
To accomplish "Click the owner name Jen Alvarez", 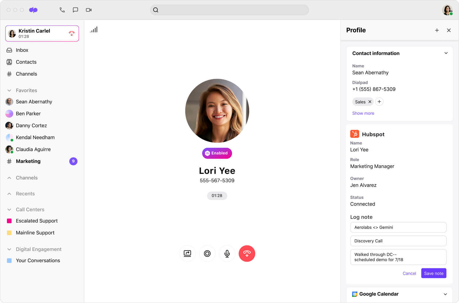I will pos(363,185).
